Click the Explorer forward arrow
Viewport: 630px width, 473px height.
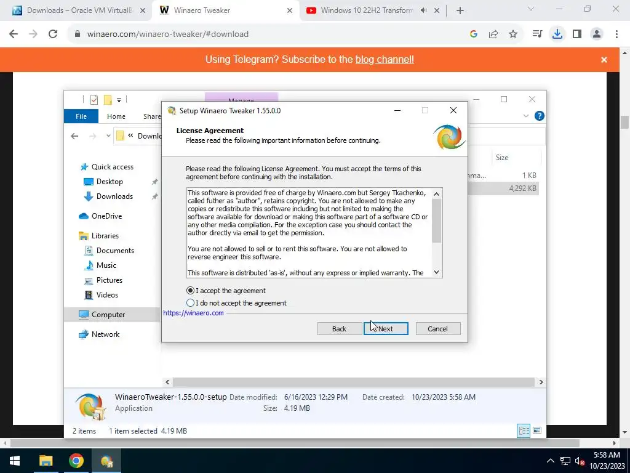coord(93,136)
